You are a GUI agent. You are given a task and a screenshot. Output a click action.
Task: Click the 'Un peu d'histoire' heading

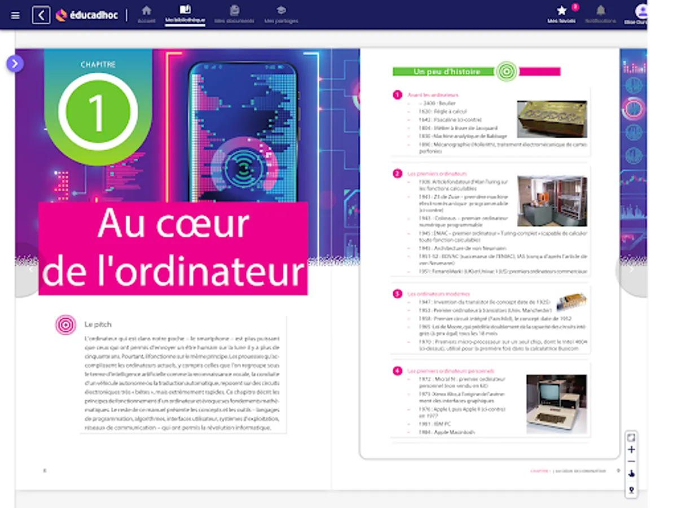[x=447, y=72]
